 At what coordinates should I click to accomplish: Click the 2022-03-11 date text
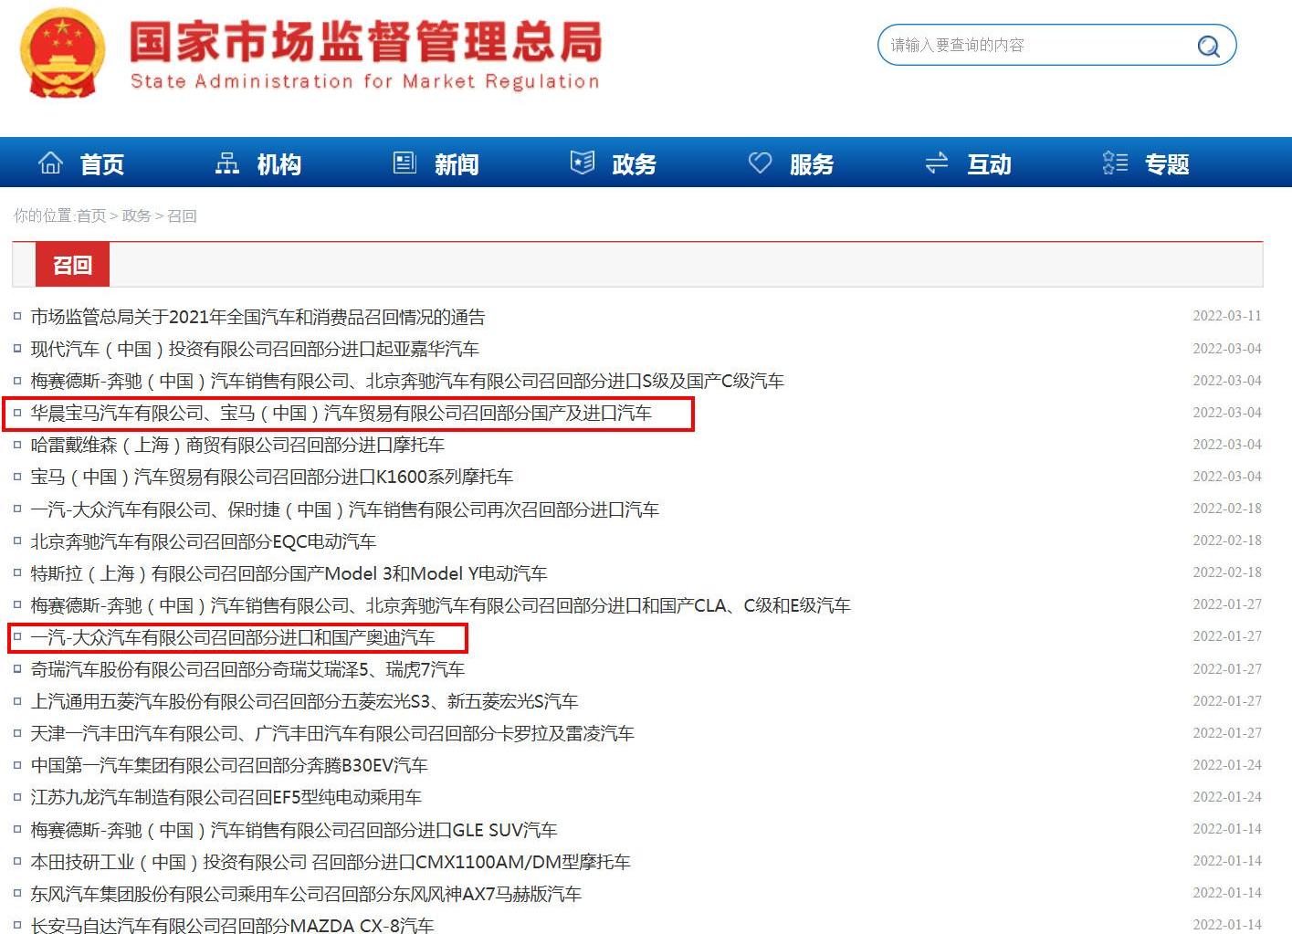1227,316
